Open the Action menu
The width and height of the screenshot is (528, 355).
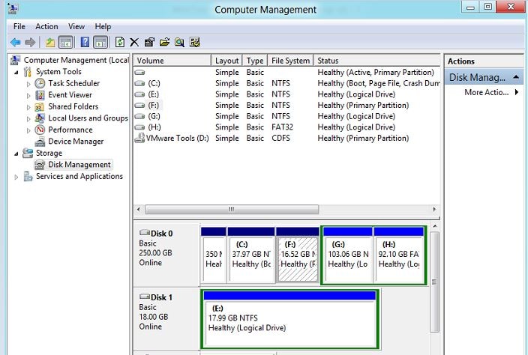pos(46,26)
